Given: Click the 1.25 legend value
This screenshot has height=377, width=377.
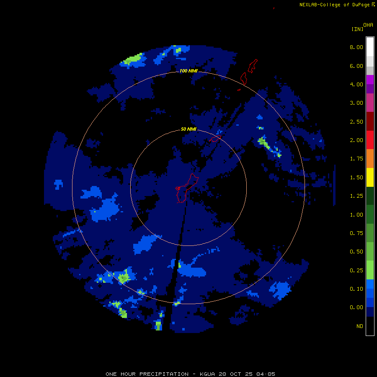Looking at the screenshot, I should [356, 196].
